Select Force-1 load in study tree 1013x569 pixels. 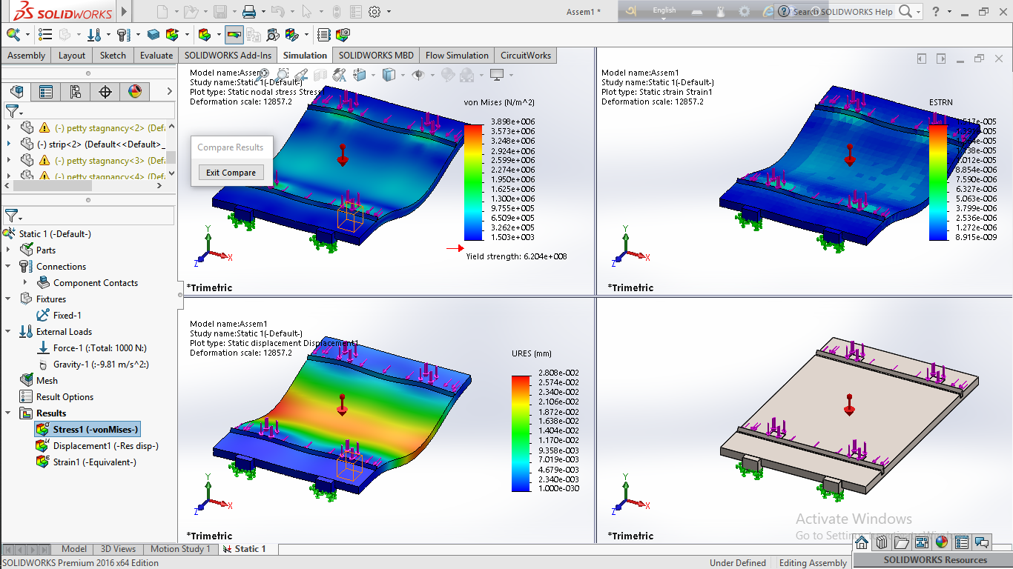pyautogui.click(x=91, y=348)
